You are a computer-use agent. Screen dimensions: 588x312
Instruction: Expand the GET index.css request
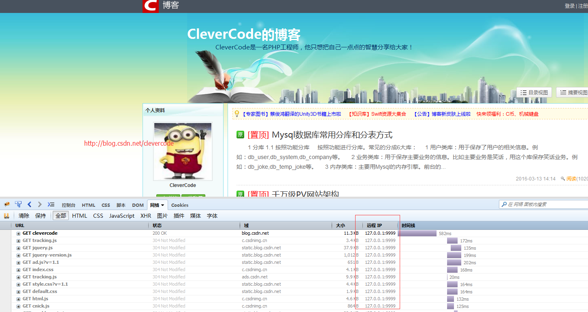pos(18,270)
